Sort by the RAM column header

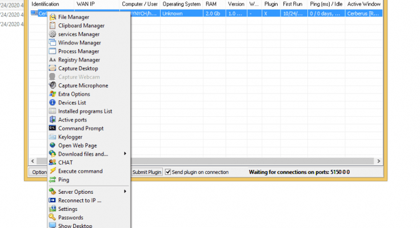pyautogui.click(x=211, y=4)
